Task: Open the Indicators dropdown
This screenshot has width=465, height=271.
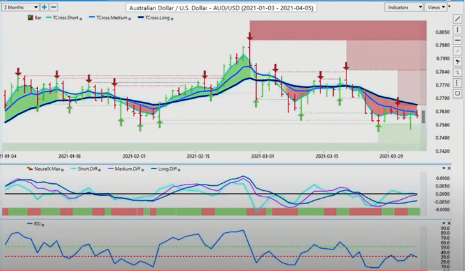Action: [x=404, y=7]
